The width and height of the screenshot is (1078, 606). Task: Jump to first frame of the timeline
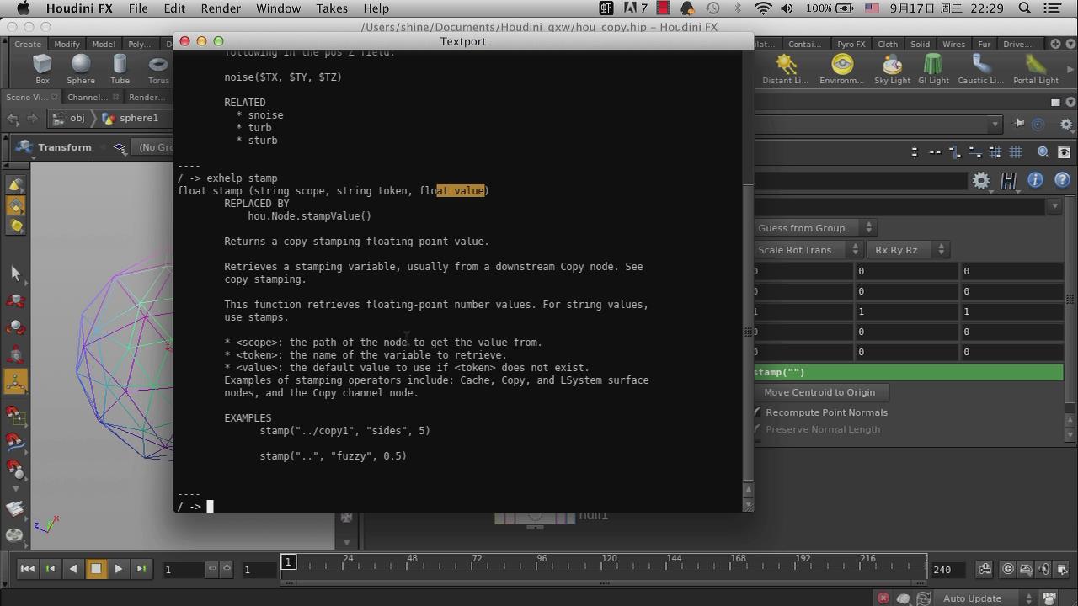point(28,569)
